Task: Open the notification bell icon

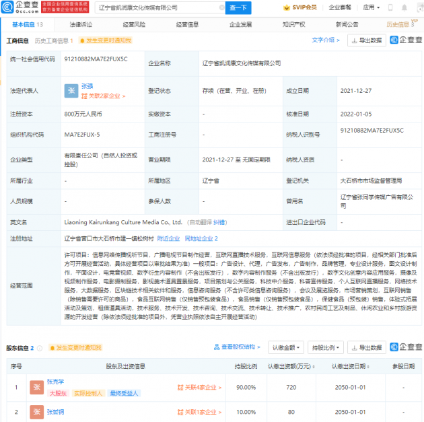Action: (404, 7)
